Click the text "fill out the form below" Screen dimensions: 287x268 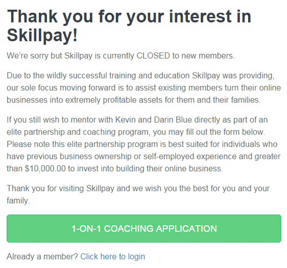tap(226, 132)
